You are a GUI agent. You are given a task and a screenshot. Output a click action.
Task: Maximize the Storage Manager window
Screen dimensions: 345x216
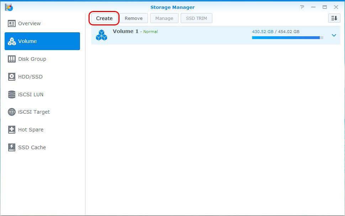324,7
